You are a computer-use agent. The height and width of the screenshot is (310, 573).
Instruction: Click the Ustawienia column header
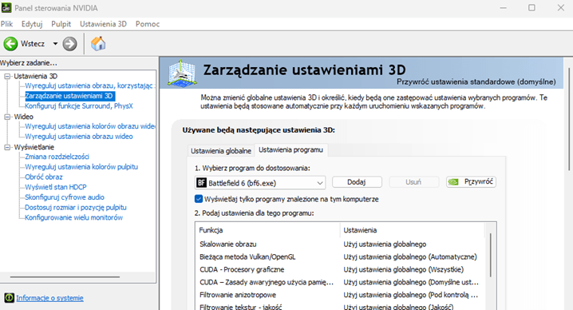point(413,230)
